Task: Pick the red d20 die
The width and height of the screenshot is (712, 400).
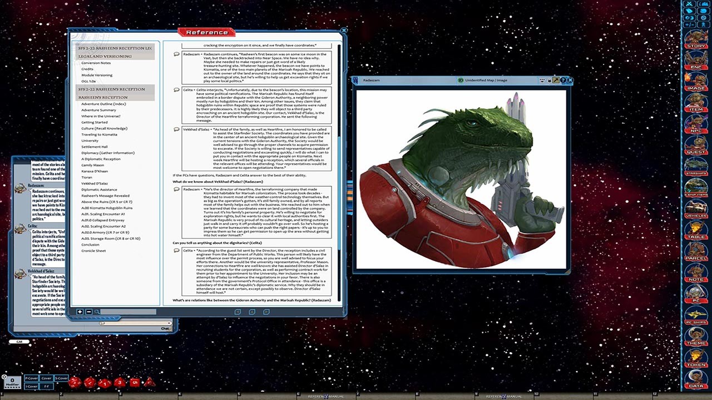Action: coord(75,382)
